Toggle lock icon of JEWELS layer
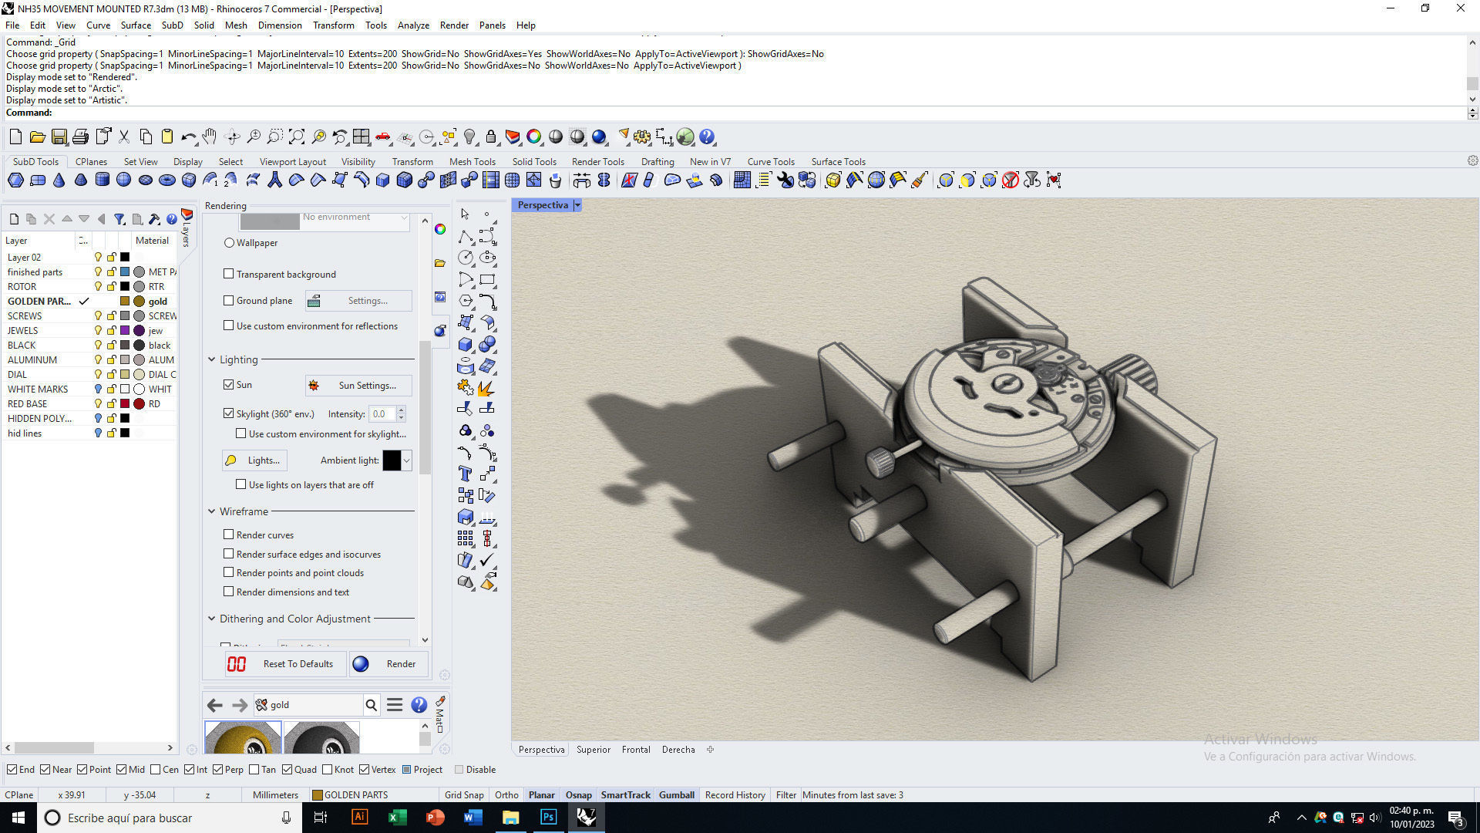The height and width of the screenshot is (833, 1480). point(112,330)
